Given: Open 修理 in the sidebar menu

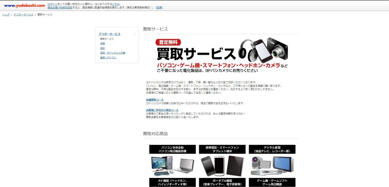Looking at the screenshot, I should point(103,44).
